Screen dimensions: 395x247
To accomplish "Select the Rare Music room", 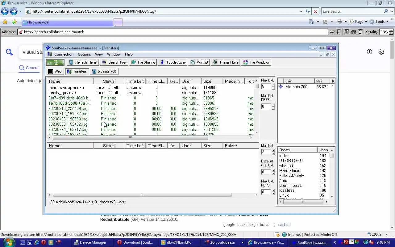I will [303, 170].
